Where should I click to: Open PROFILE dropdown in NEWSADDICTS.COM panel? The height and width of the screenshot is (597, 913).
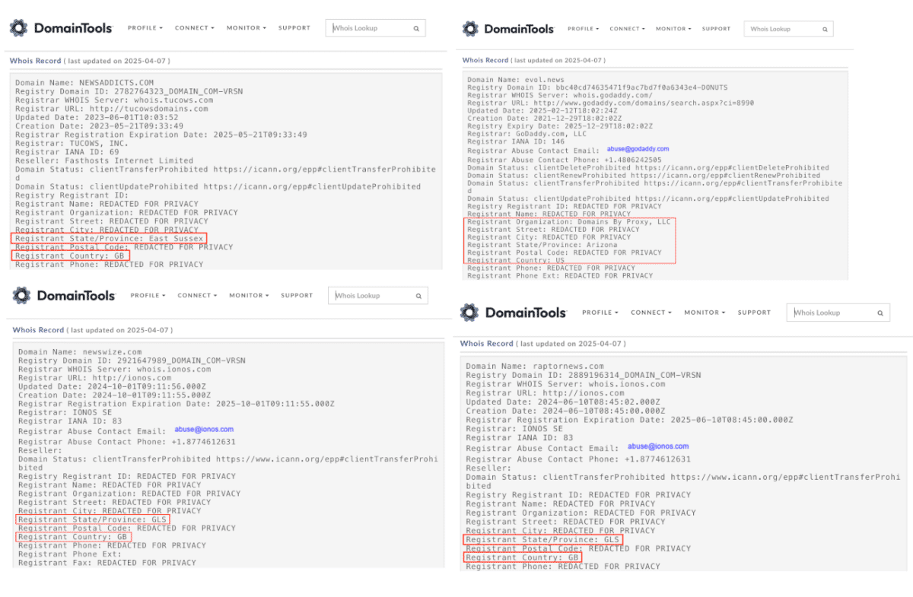coord(145,28)
